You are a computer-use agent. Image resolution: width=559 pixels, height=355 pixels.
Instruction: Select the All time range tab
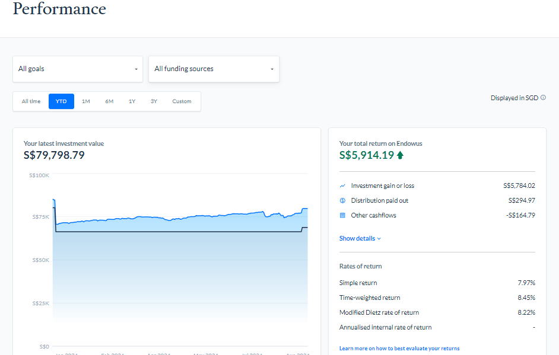(x=31, y=101)
